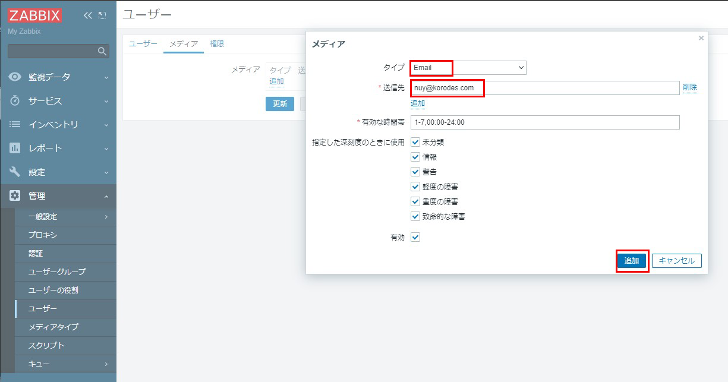
Task: Toggle the 有効 enabled checkbox
Action: click(x=415, y=237)
